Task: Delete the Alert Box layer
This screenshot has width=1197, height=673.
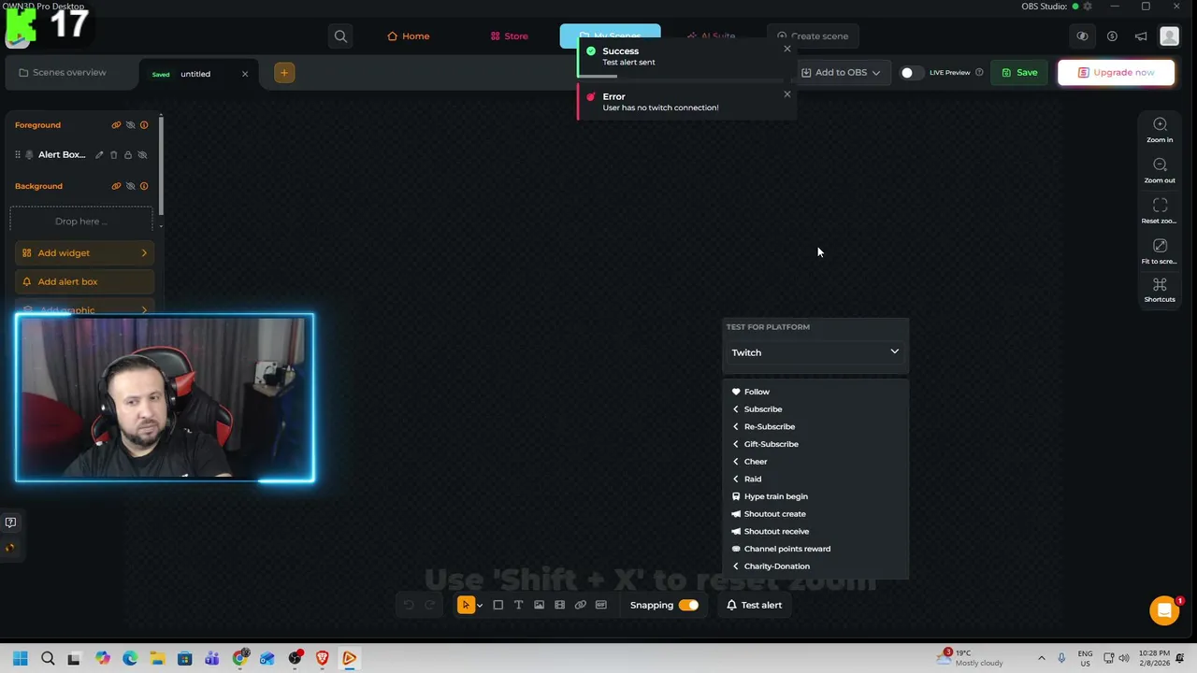Action: pyautogui.click(x=114, y=154)
